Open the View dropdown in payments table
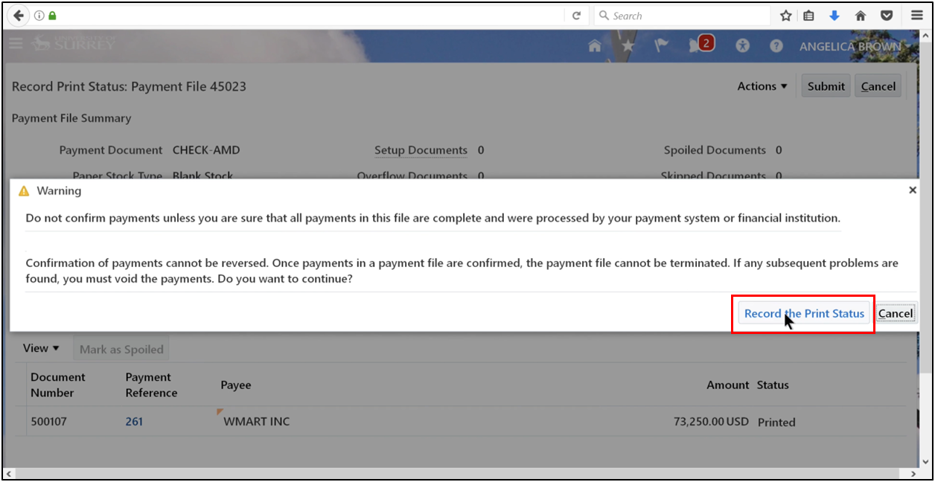This screenshot has height=482, width=935. click(40, 347)
